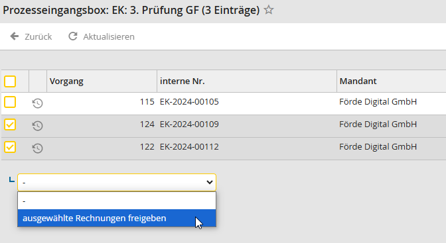The width and height of the screenshot is (446, 243).
Task: Click the Aktualisieren refresh icon
Action: coord(73,36)
